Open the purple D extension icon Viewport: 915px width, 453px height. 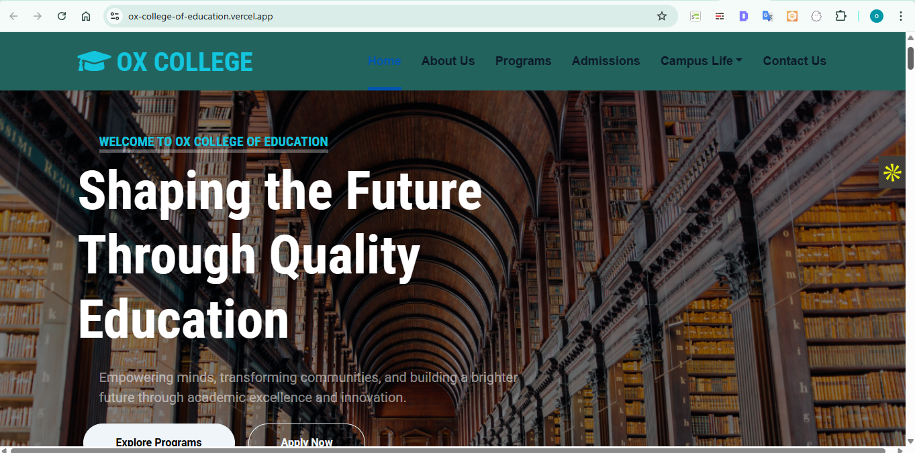(743, 15)
